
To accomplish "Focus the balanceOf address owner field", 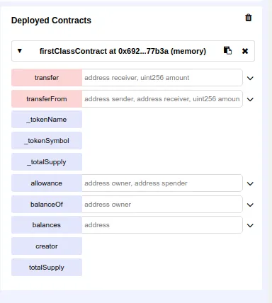I will coord(162,205).
